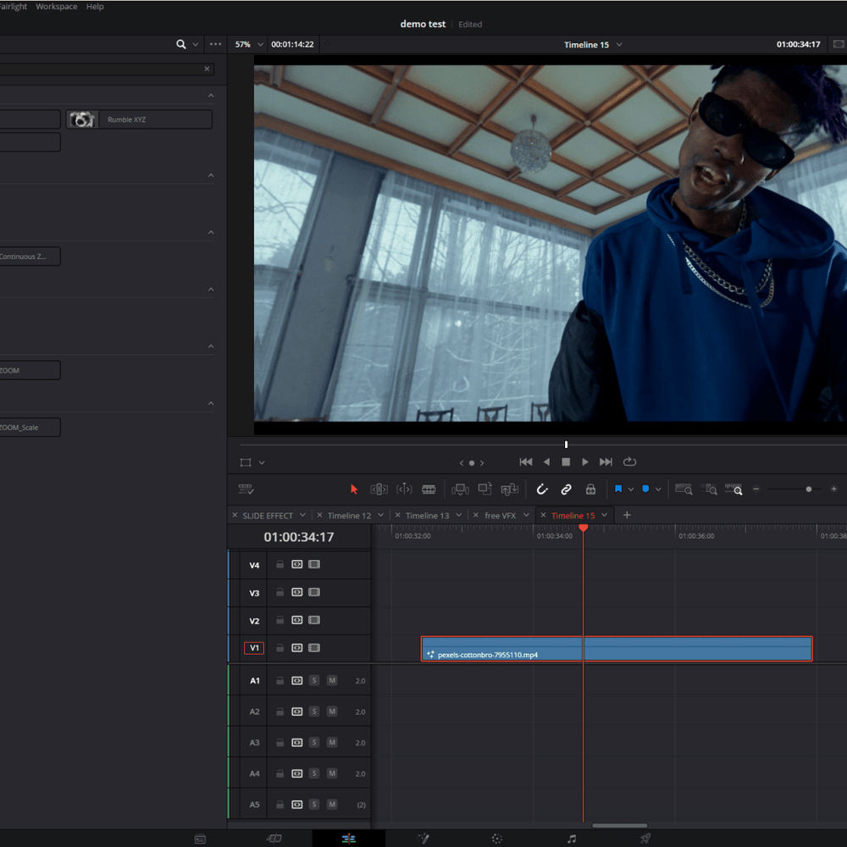Viewport: 847px width, 847px height.
Task: Open the Cut page icon at bottom
Action: pos(274,839)
